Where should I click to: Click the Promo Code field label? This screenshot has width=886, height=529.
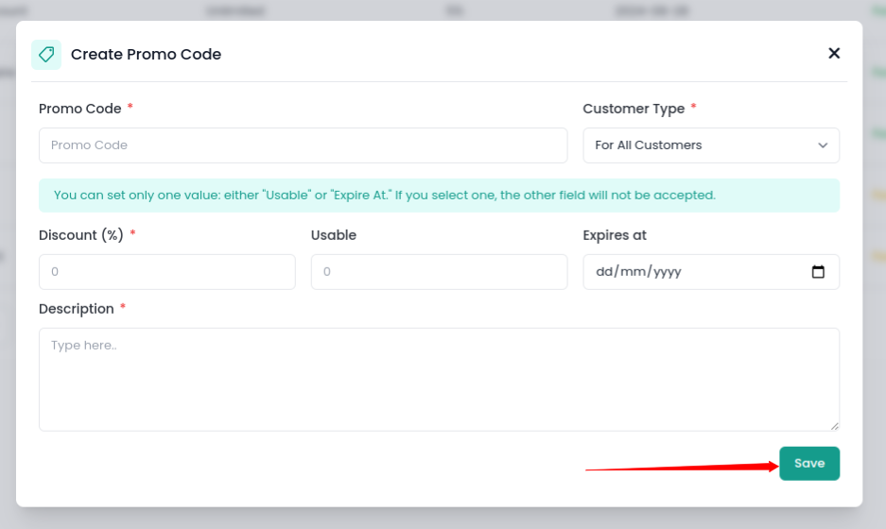click(x=80, y=109)
